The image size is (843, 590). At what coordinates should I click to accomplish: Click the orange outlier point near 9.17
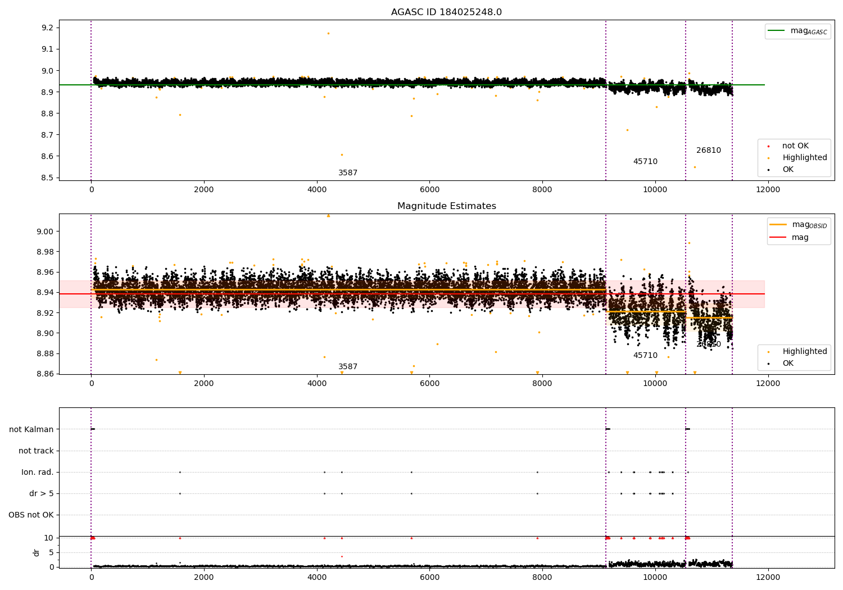pos(328,33)
